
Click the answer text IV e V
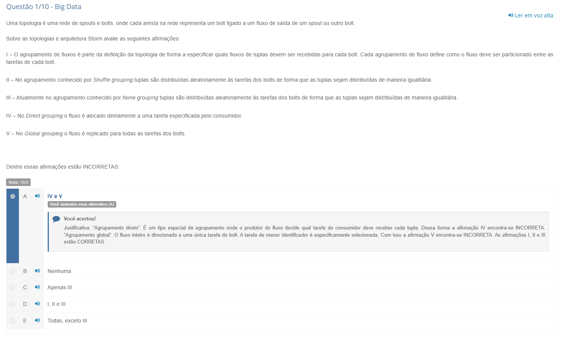55,196
